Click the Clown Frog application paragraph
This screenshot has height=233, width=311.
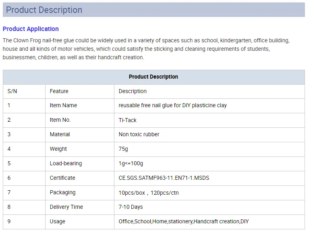point(146,49)
